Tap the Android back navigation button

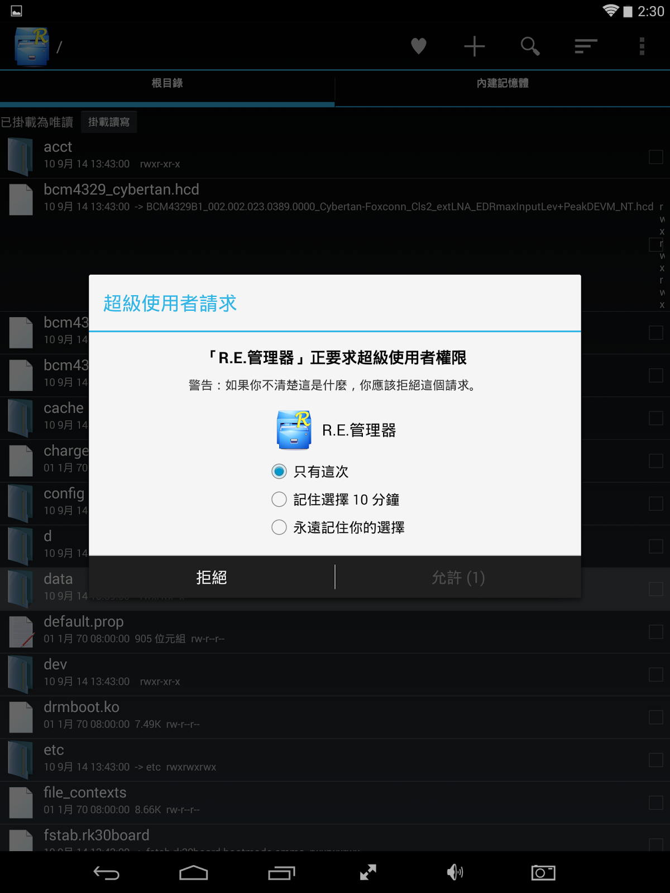(x=106, y=873)
